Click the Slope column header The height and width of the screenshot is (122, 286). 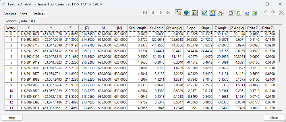tap(191, 28)
